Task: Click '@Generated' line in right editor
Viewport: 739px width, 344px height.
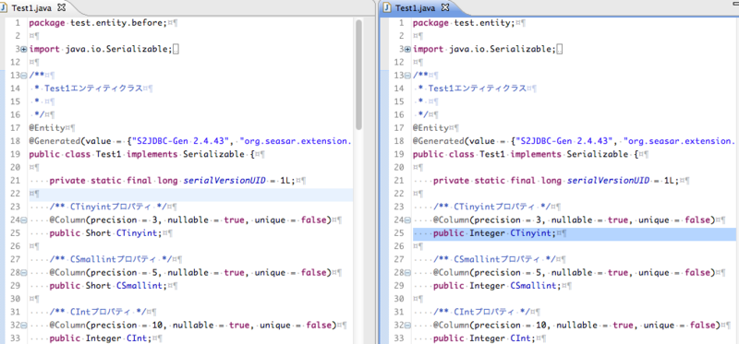Action: [x=574, y=141]
